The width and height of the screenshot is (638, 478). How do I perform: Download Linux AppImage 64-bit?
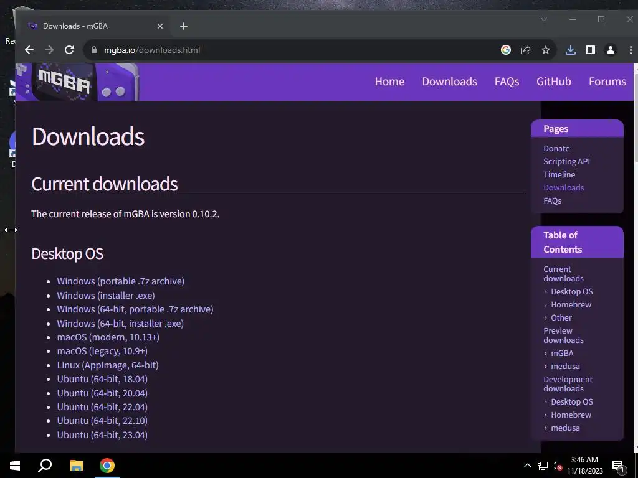pyautogui.click(x=108, y=365)
